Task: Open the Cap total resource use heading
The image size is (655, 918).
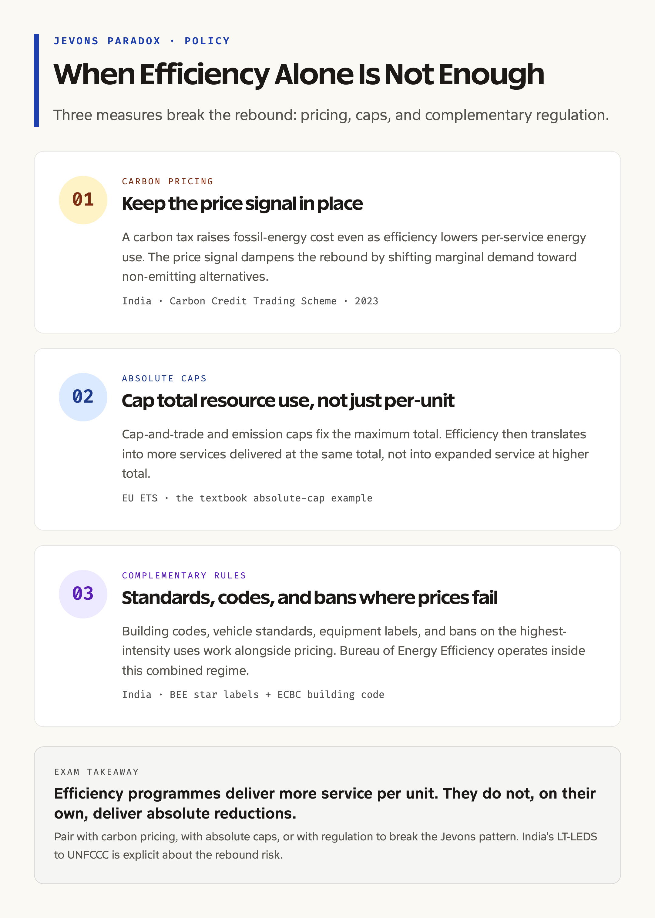Action: pyautogui.click(x=288, y=401)
